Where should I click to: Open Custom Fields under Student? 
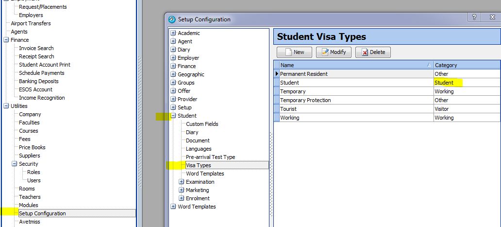pyautogui.click(x=202, y=124)
